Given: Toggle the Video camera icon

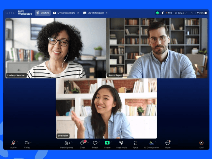Looking at the screenshot, I should tap(27, 143).
